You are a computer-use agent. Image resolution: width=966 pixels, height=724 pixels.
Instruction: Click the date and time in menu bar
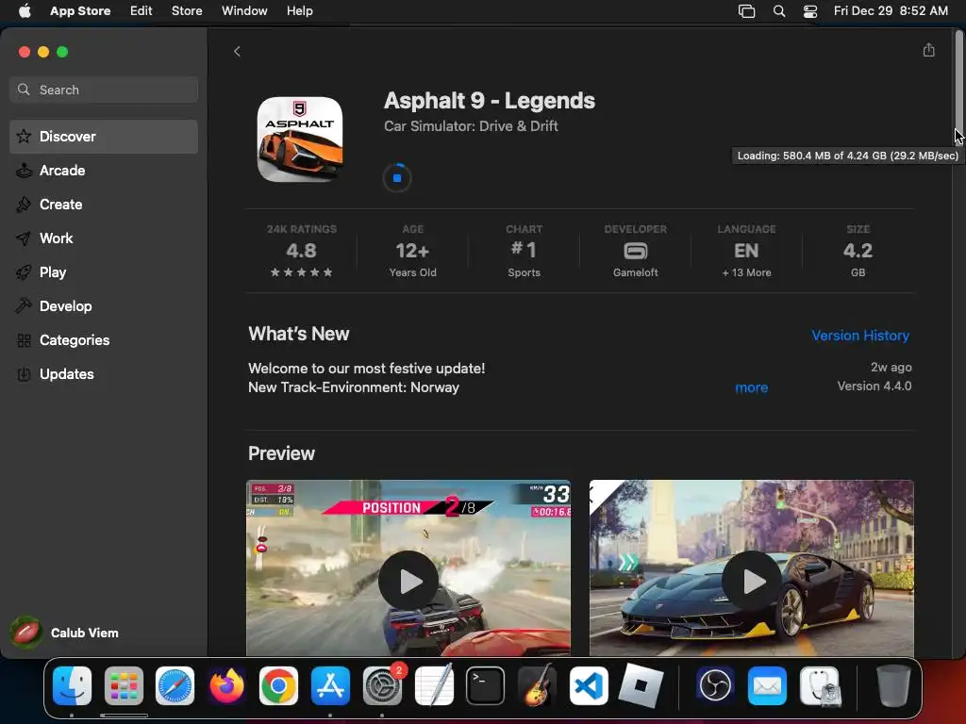(x=891, y=11)
